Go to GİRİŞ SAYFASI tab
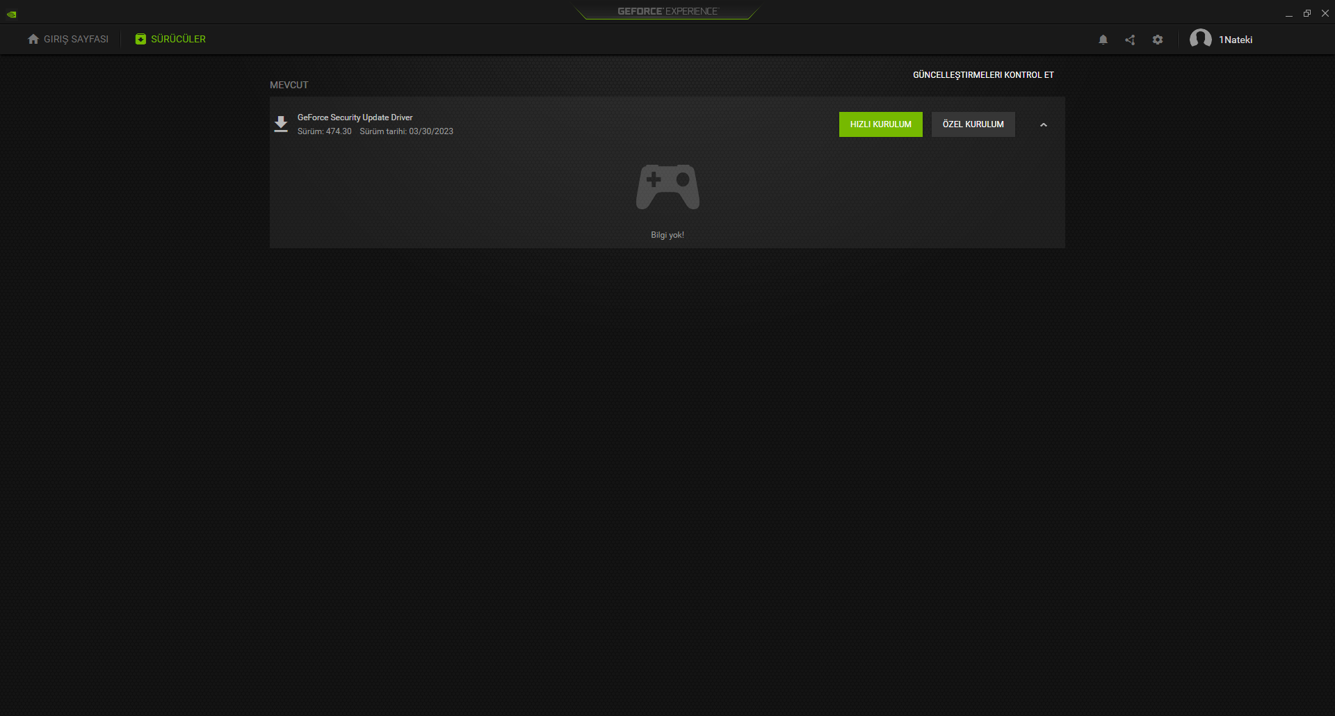The image size is (1335, 716). pyautogui.click(x=68, y=39)
